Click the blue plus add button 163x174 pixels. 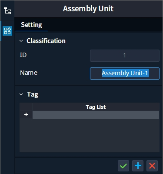pos(138,166)
